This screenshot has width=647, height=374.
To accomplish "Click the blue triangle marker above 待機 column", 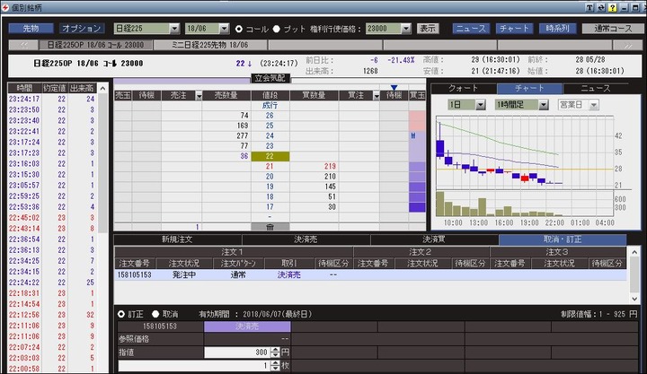I will tap(394, 87).
